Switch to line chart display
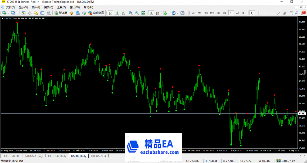The image size is (307, 163). [123, 13]
